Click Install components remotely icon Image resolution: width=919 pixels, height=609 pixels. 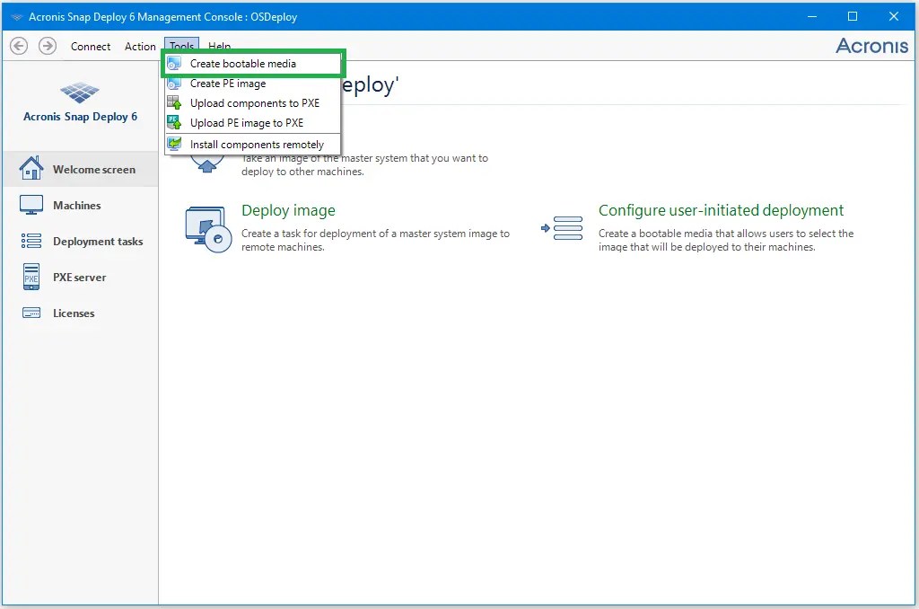(174, 144)
